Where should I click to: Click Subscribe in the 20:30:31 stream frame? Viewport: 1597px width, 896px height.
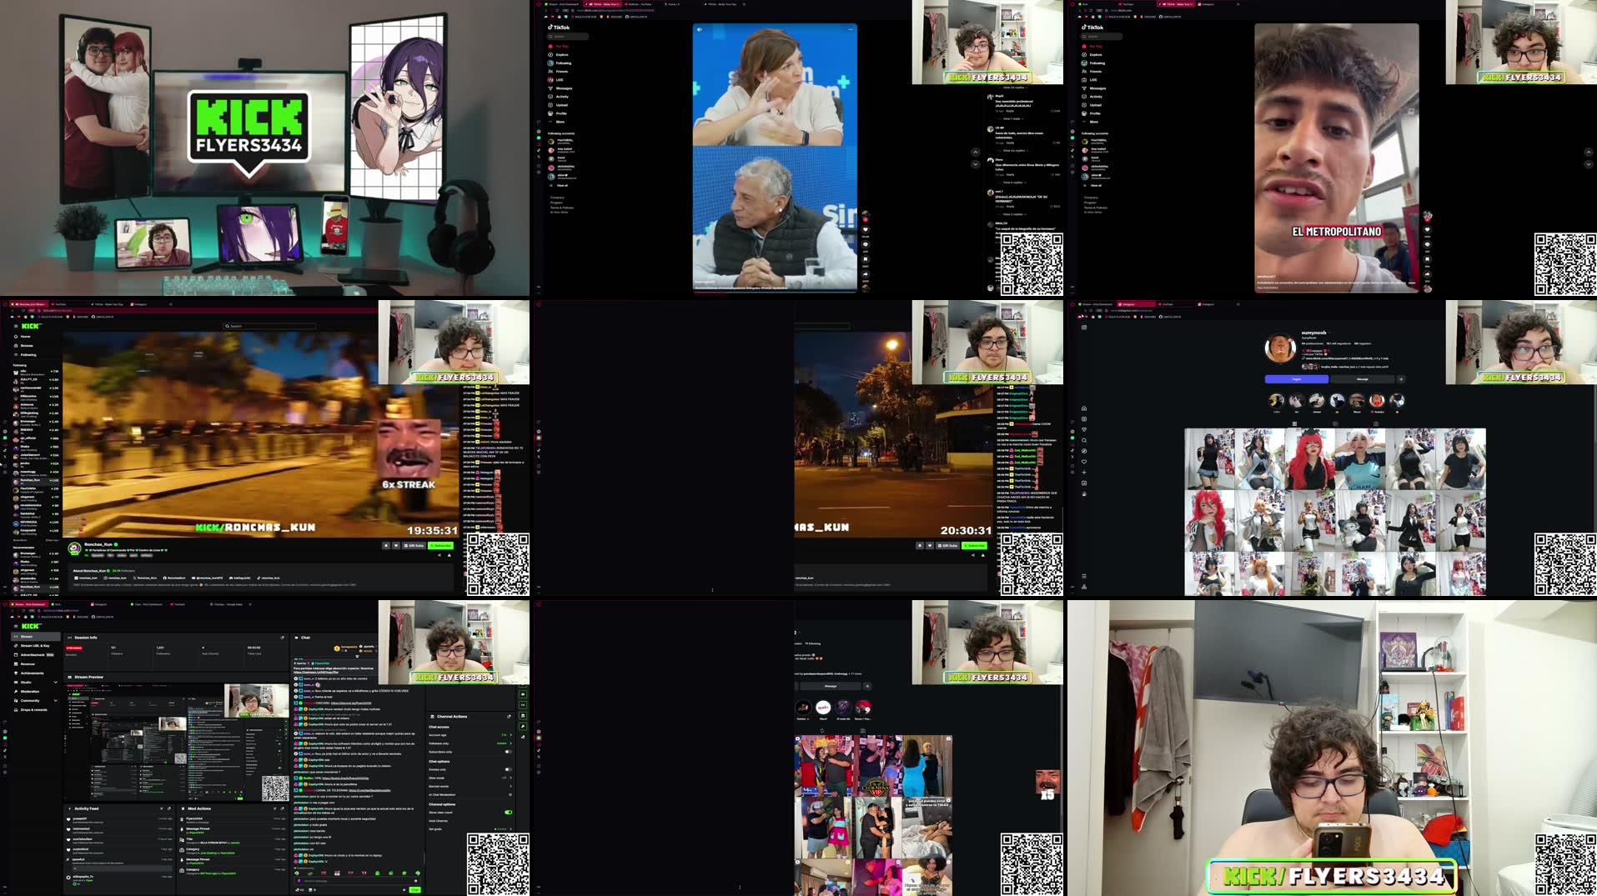coord(974,546)
